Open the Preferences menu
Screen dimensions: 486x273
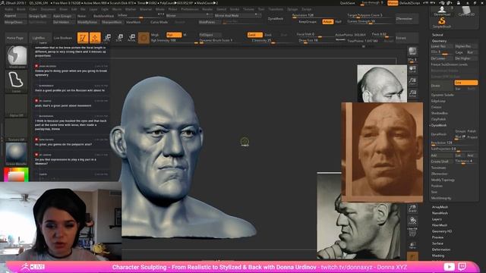point(190,9)
